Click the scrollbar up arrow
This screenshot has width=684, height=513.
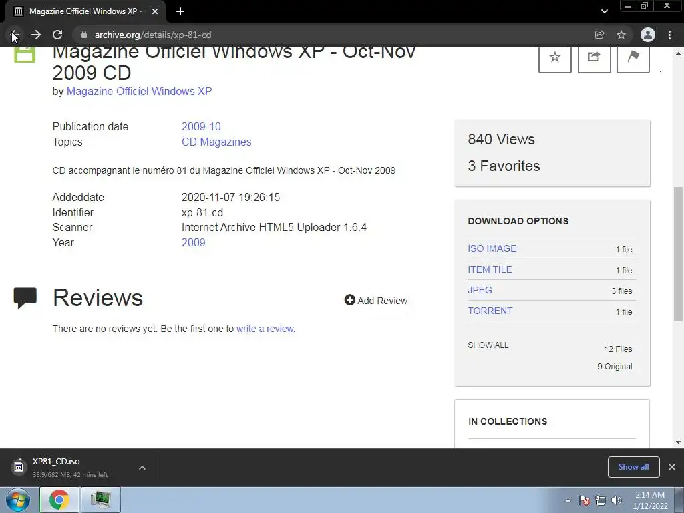pyautogui.click(x=678, y=53)
